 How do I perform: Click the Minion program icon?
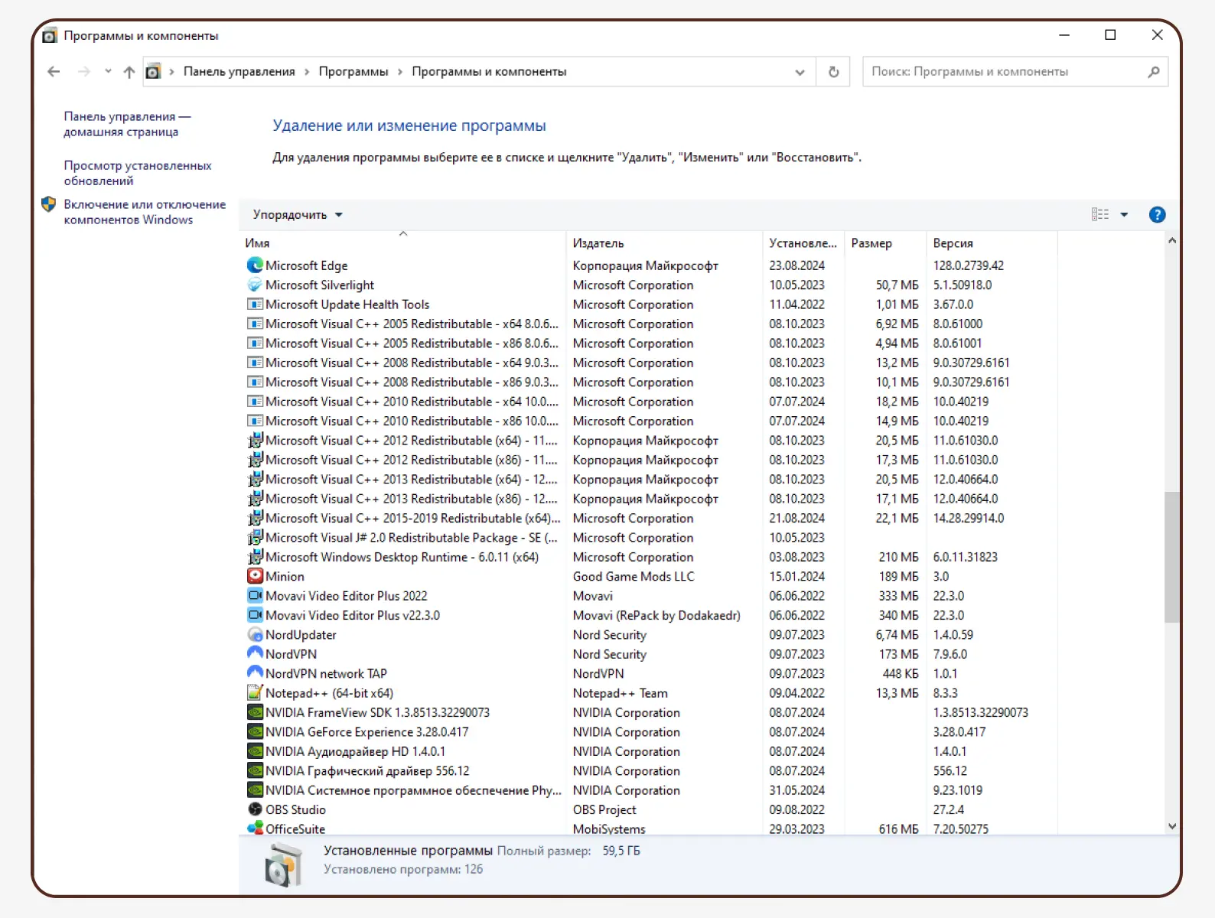point(255,575)
